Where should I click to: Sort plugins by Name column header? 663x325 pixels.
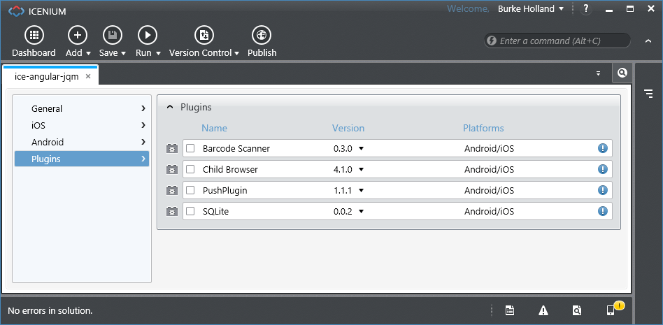[x=214, y=128]
